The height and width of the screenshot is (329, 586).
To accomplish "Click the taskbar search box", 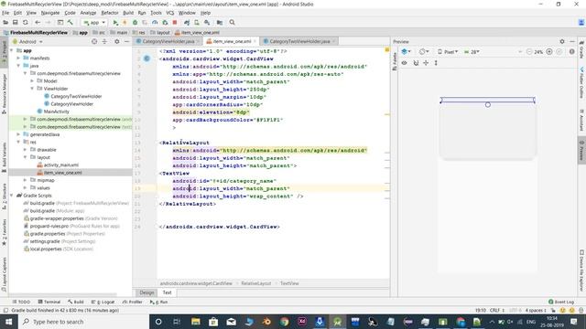I will (x=83, y=322).
